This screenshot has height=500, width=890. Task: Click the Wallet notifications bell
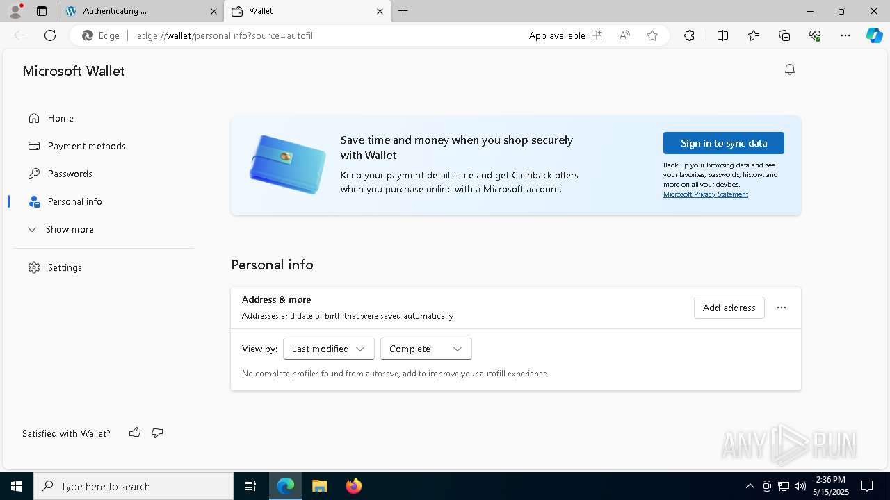pos(790,69)
